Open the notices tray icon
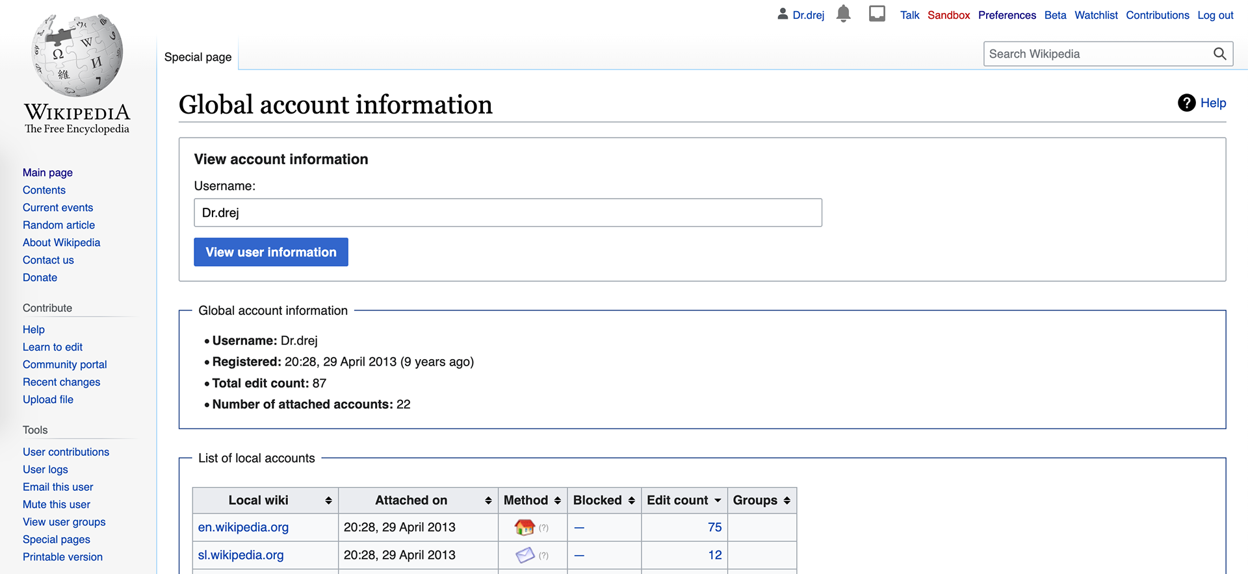 pos(877,14)
